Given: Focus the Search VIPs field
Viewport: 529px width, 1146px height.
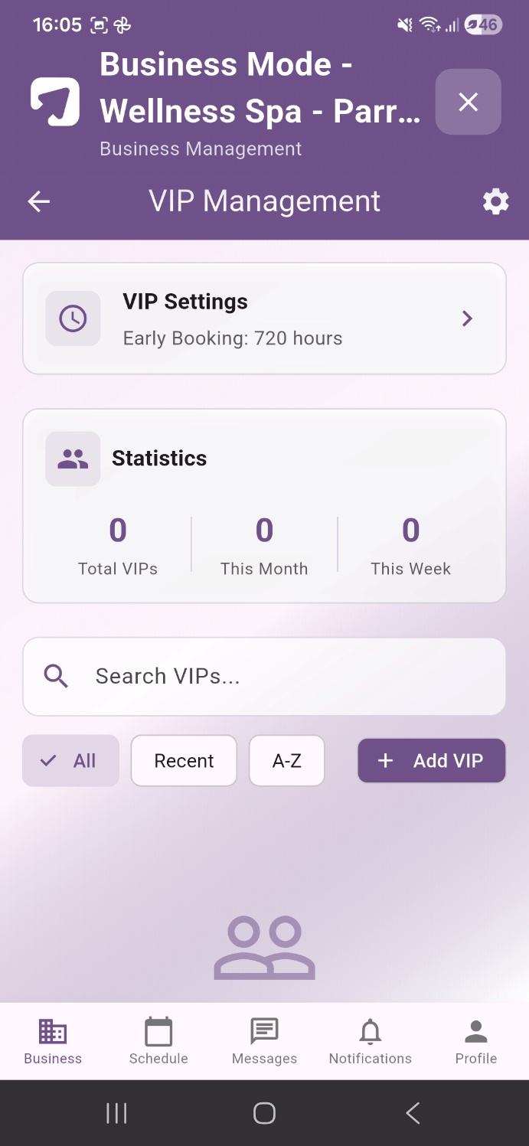Looking at the screenshot, I should click(264, 677).
